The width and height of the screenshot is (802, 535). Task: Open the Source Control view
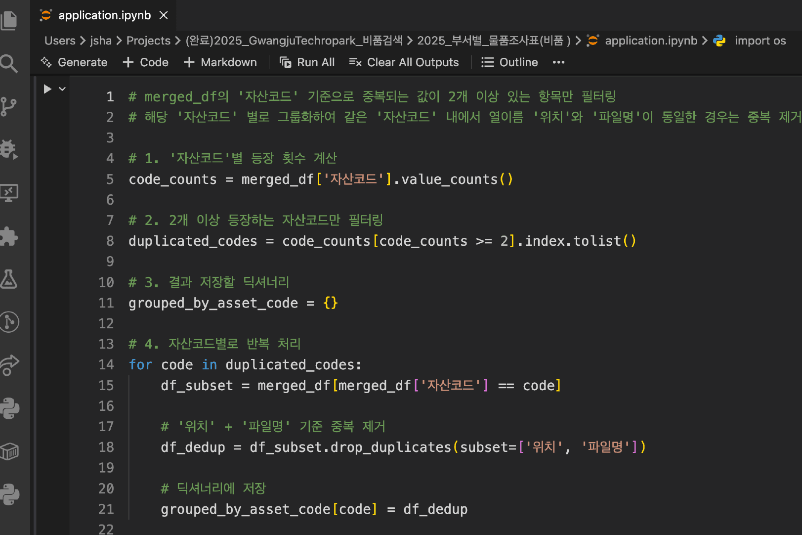[x=9, y=106]
